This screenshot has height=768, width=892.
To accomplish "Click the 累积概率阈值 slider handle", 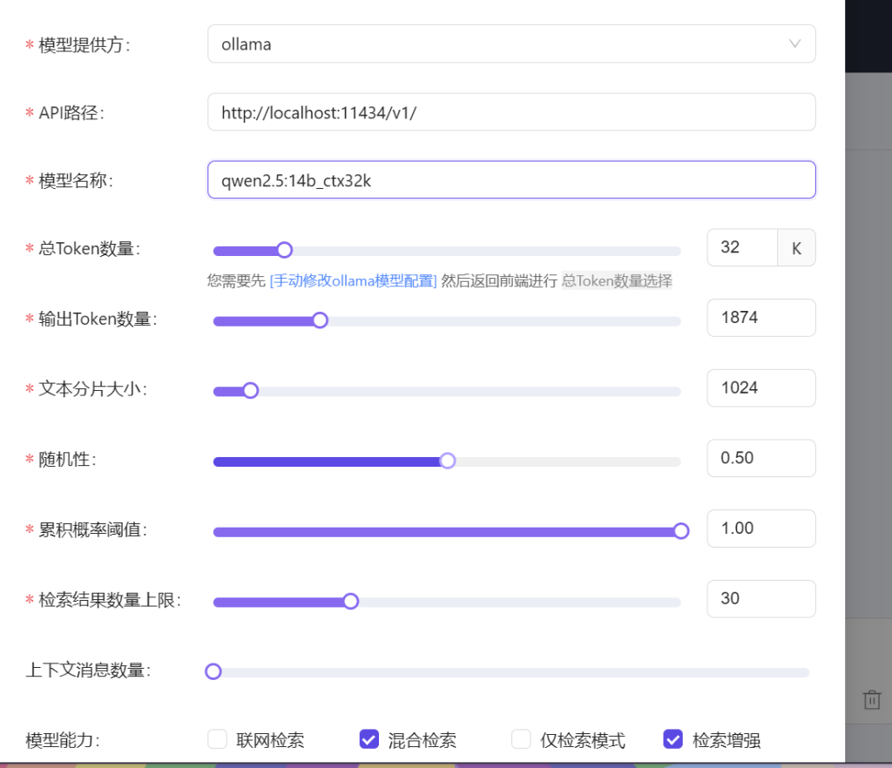I will (681, 531).
